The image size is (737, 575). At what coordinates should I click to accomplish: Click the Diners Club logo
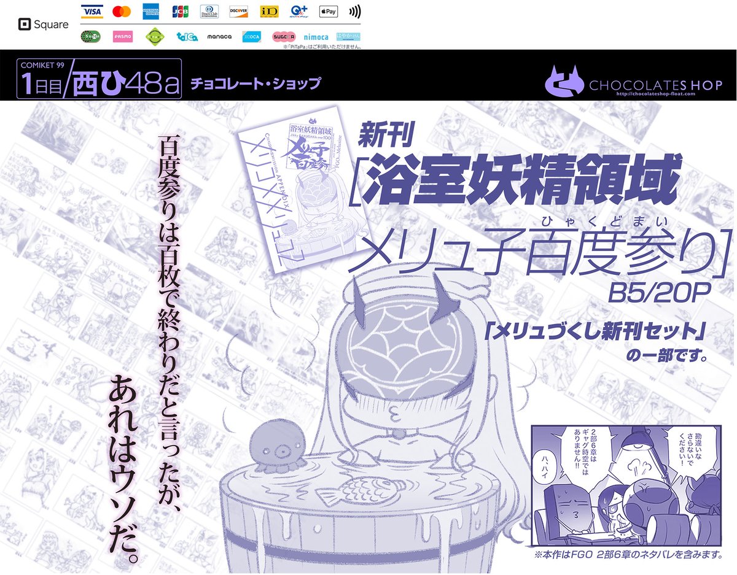(209, 12)
